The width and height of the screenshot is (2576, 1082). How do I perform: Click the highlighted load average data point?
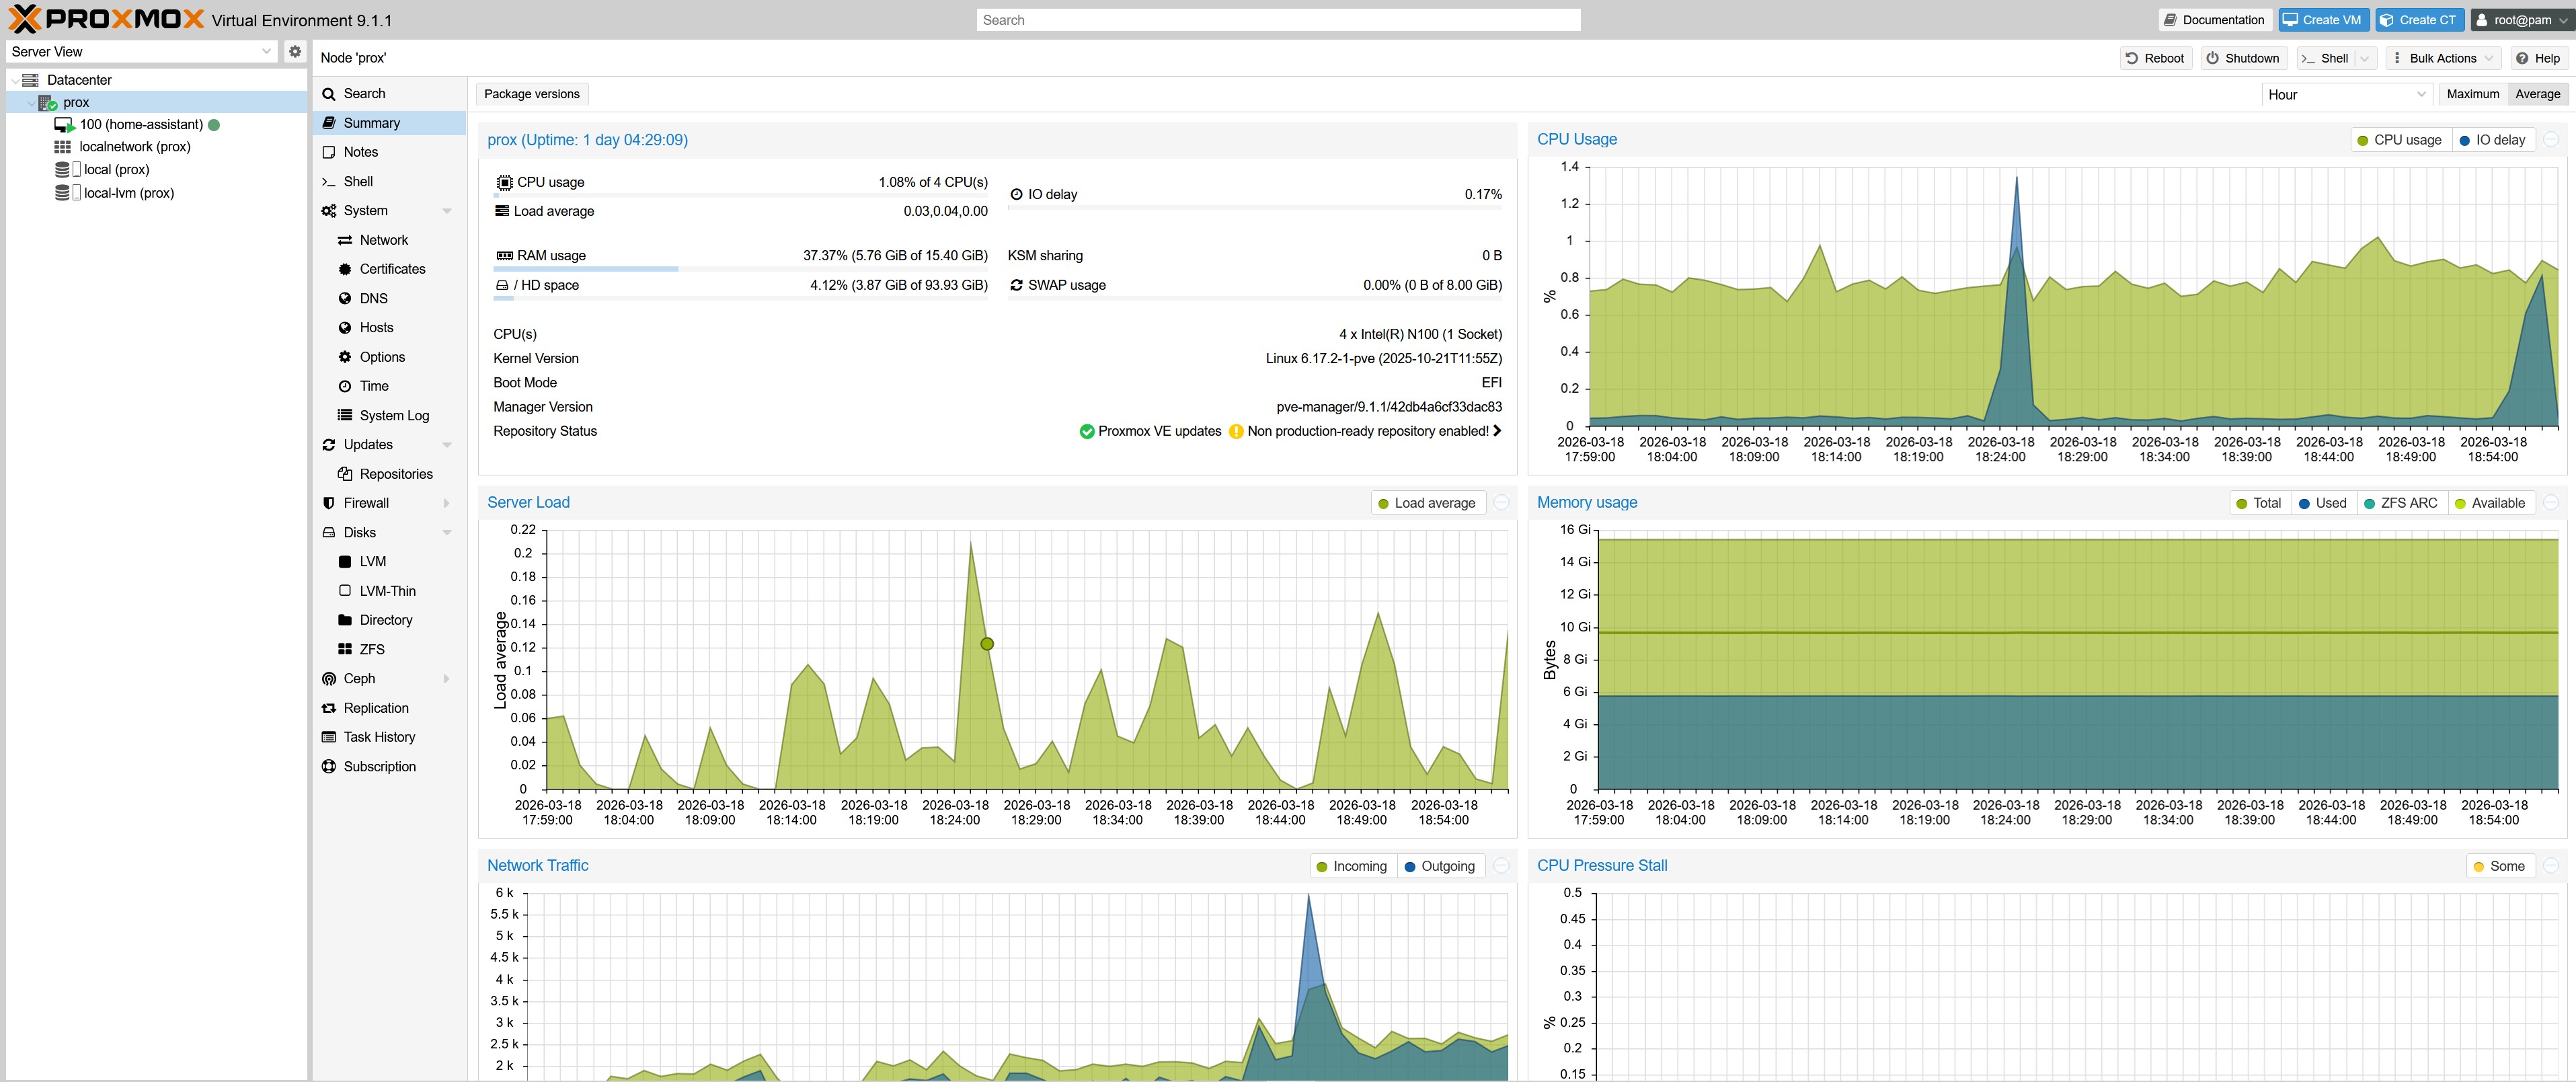point(987,644)
